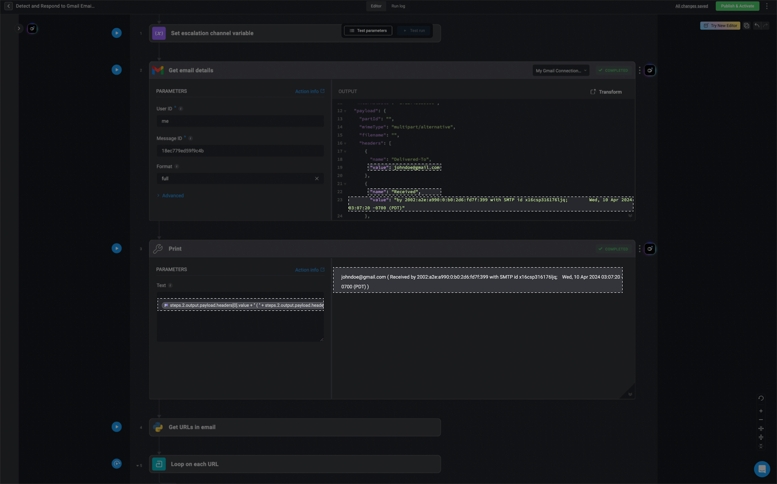Zoom in on the canvas

761,411
